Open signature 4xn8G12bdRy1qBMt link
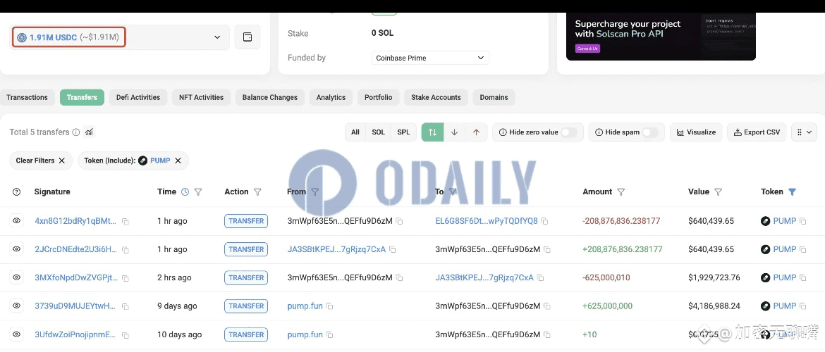The width and height of the screenshot is (825, 352). tap(75, 221)
